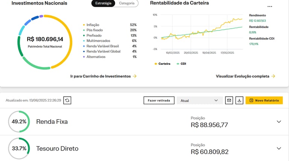Viewport: 289px width, 161px height.
Task: Switch to Estratégia view
Action: tap(103, 3)
